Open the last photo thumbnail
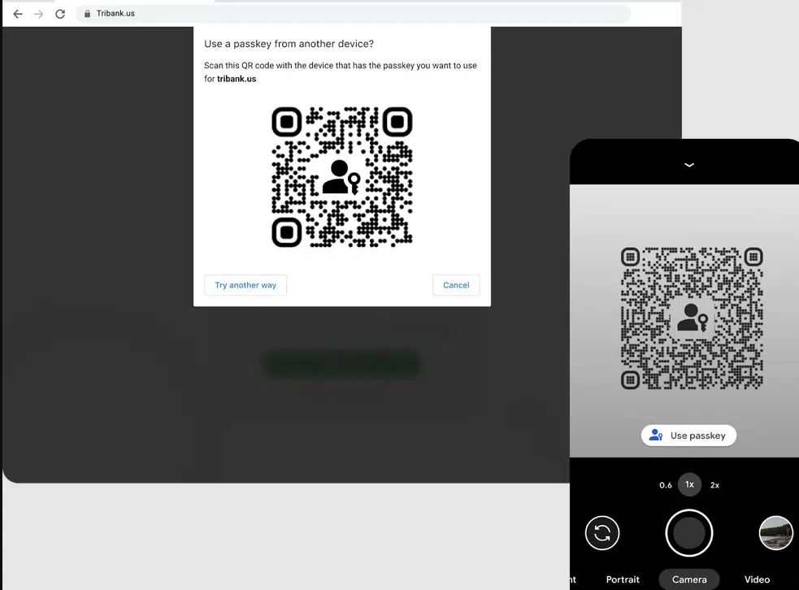The image size is (799, 590). click(x=776, y=533)
